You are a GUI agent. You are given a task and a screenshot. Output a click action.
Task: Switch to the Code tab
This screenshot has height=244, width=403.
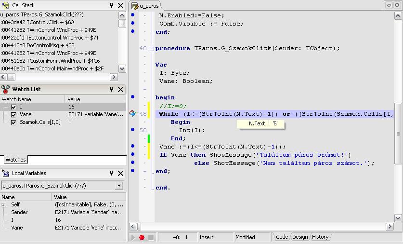[x=282, y=237]
